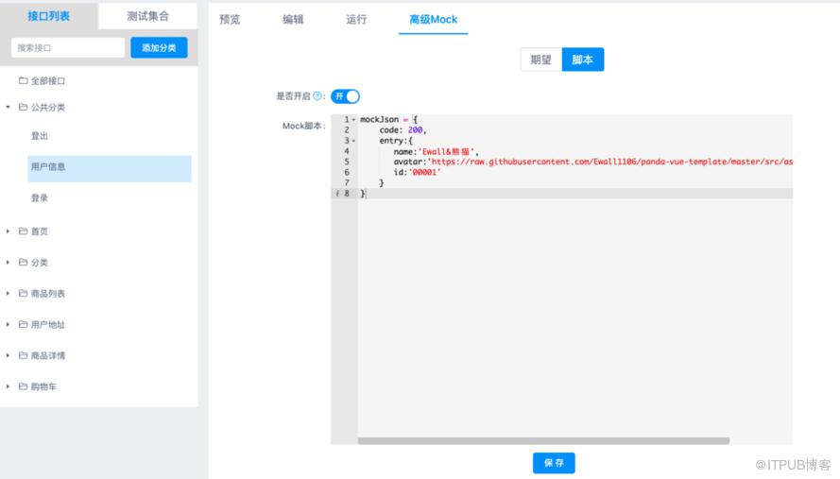The image size is (840, 479).
Task: Click the folder icon beside 用户地址
Action: click(x=23, y=324)
